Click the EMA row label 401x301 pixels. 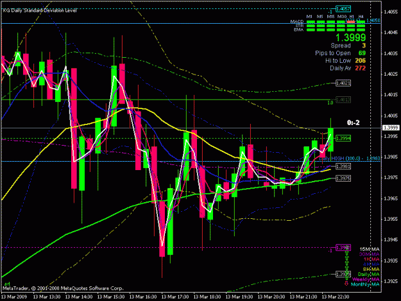[298, 30]
